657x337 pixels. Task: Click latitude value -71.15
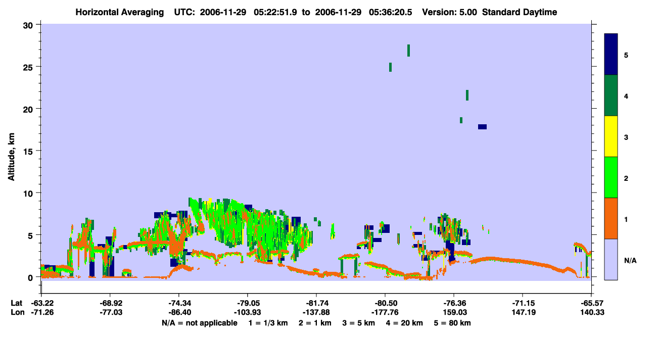pos(523,303)
